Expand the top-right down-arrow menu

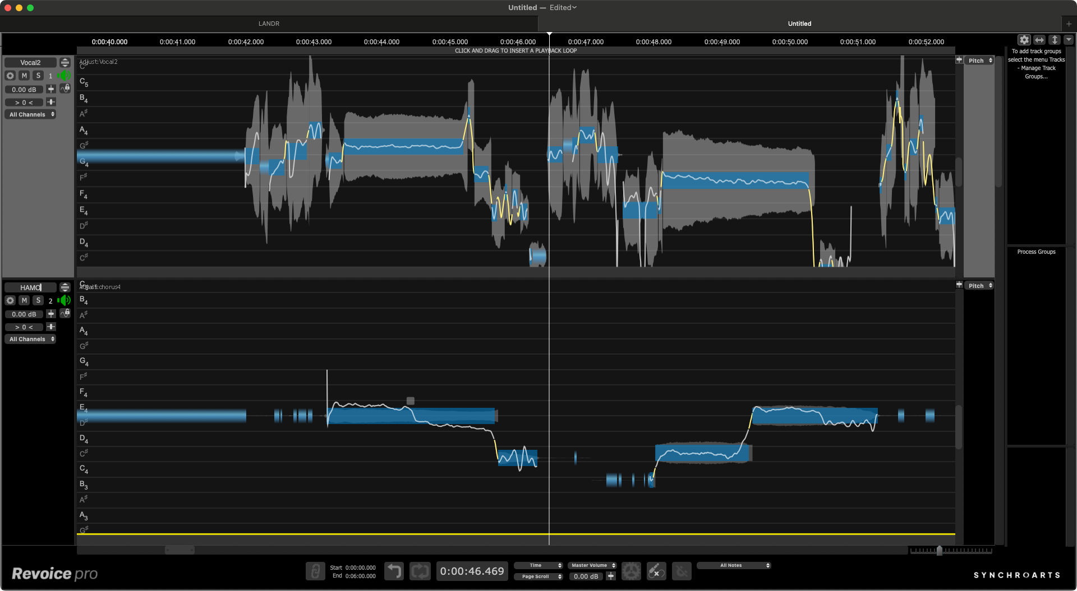tap(1069, 40)
